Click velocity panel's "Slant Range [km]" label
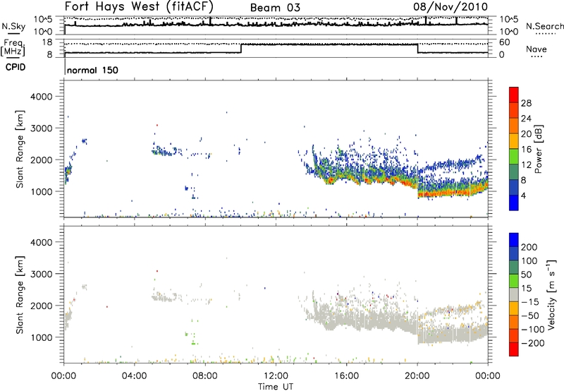The image size is (564, 391). [x=20, y=295]
